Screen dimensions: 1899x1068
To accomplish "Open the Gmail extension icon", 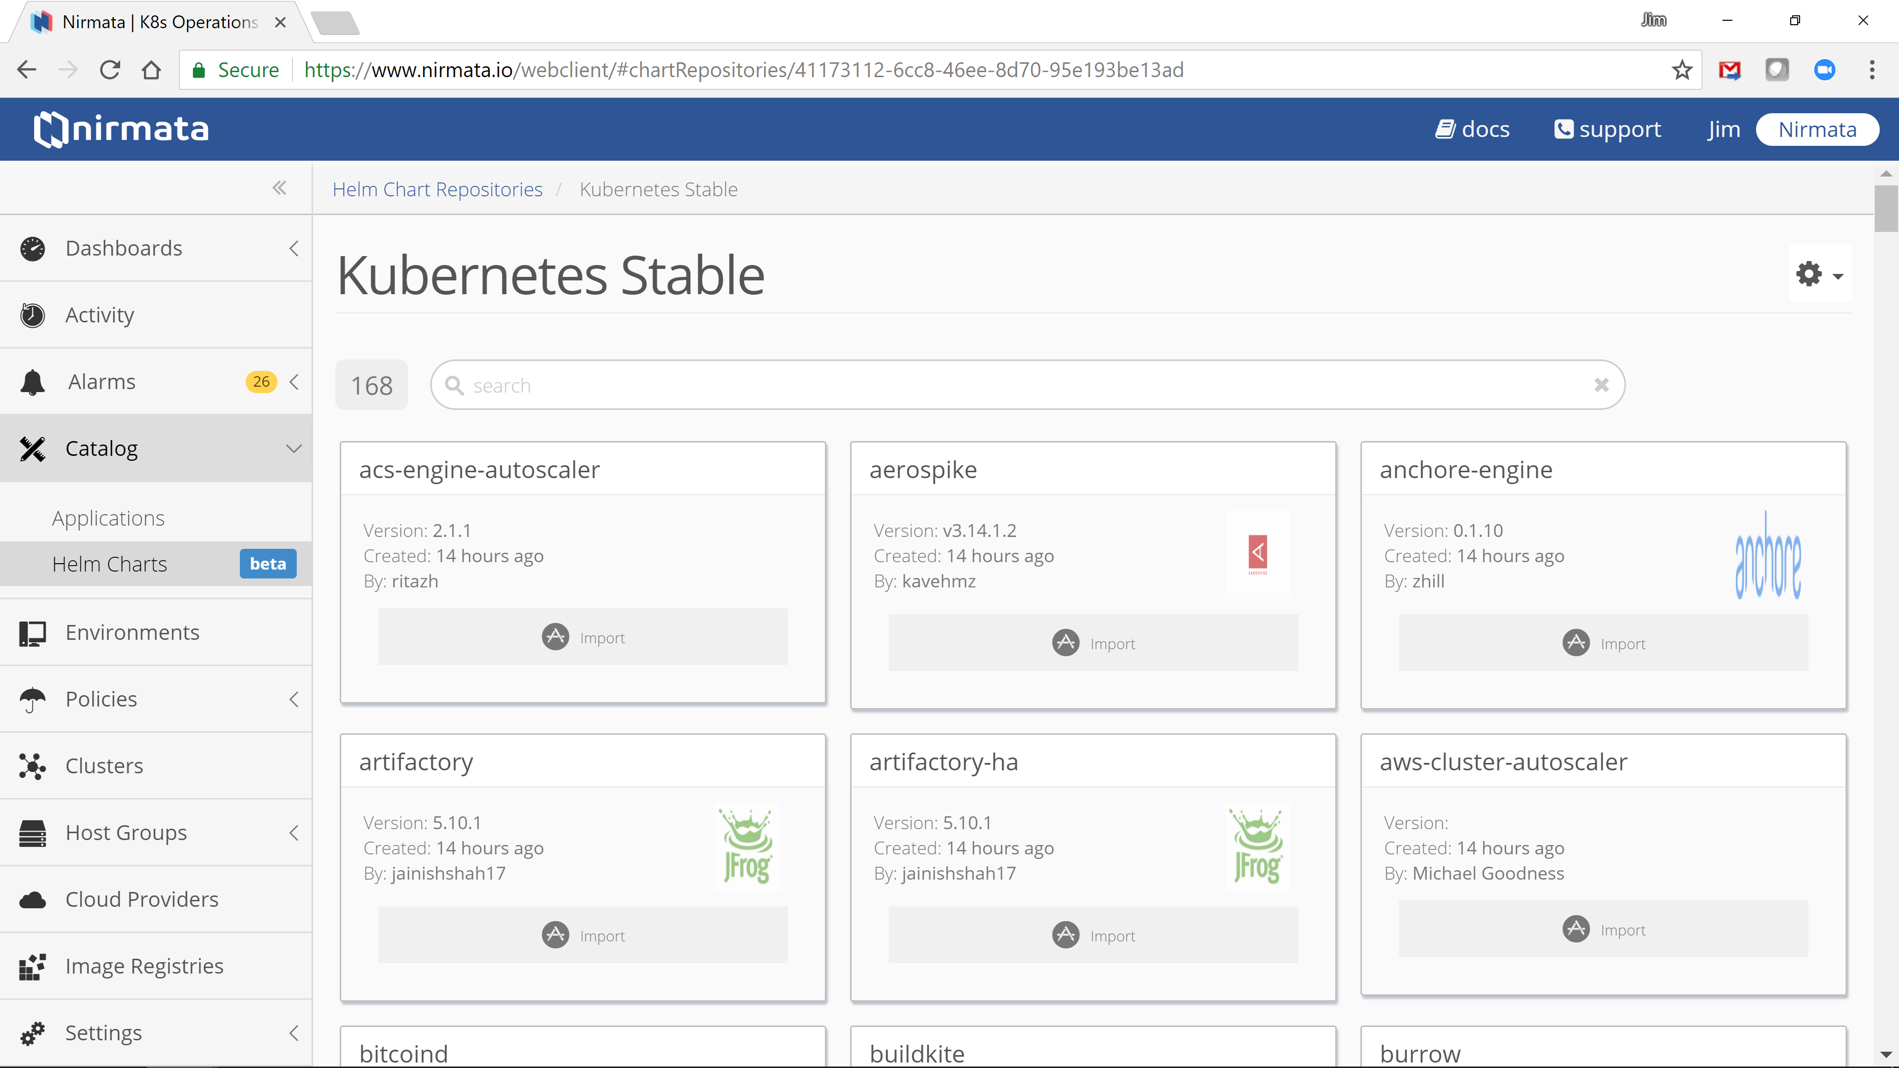I will click(x=1729, y=70).
